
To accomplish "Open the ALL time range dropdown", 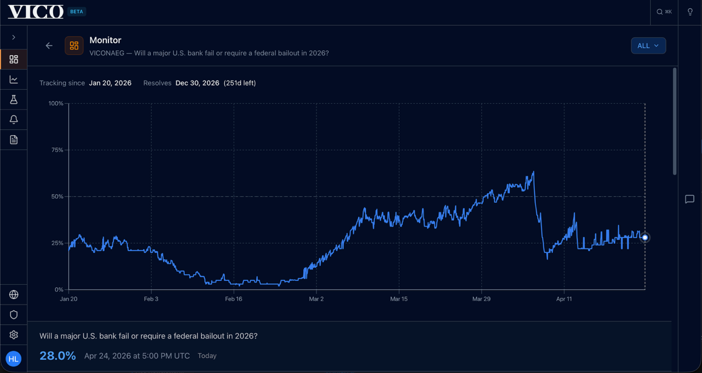I will [x=648, y=46].
